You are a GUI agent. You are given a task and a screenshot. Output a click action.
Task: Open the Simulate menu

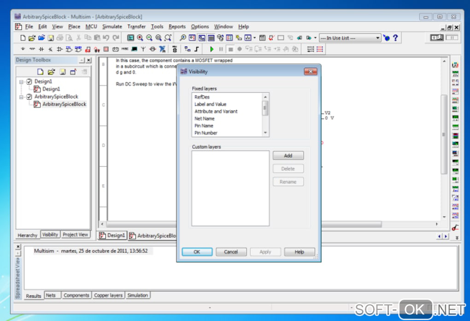coord(112,27)
